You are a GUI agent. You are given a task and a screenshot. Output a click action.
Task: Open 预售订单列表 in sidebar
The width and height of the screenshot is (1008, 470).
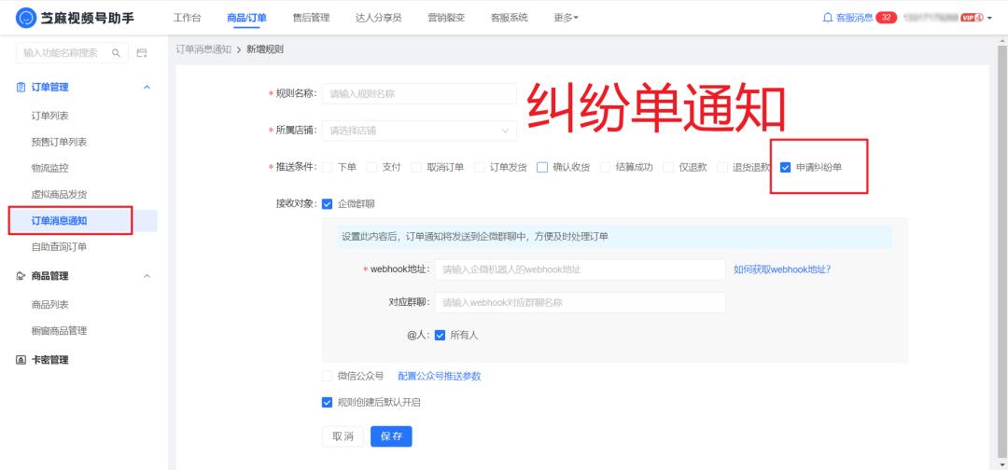pyautogui.click(x=59, y=142)
